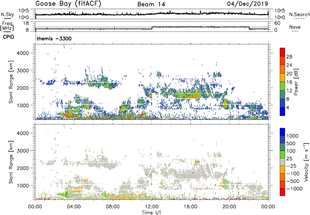Pick the yellow 16–20 dB Power colorbar segment
Viewport: 310px width, 215px height.
point(282,77)
